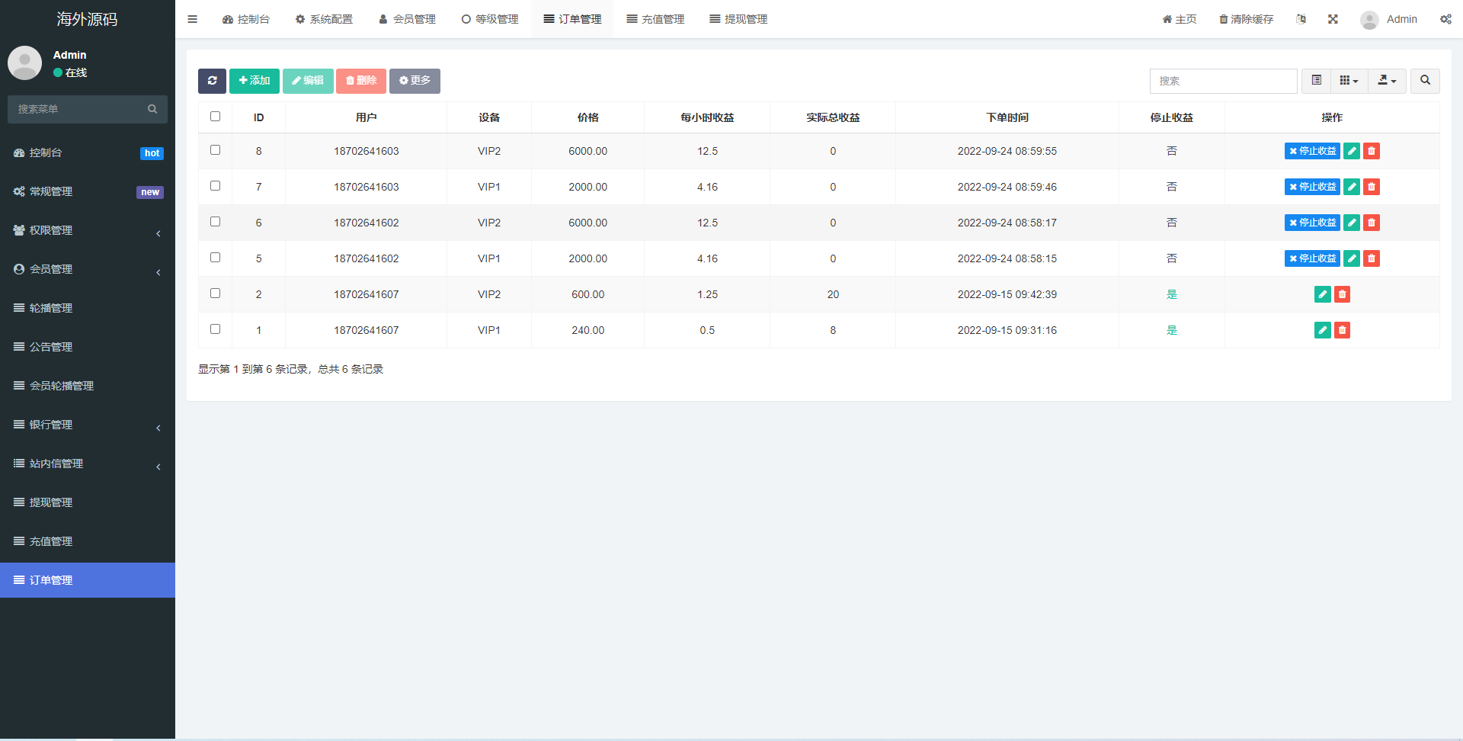Click the hamburger sidebar toggle icon

pos(192,19)
